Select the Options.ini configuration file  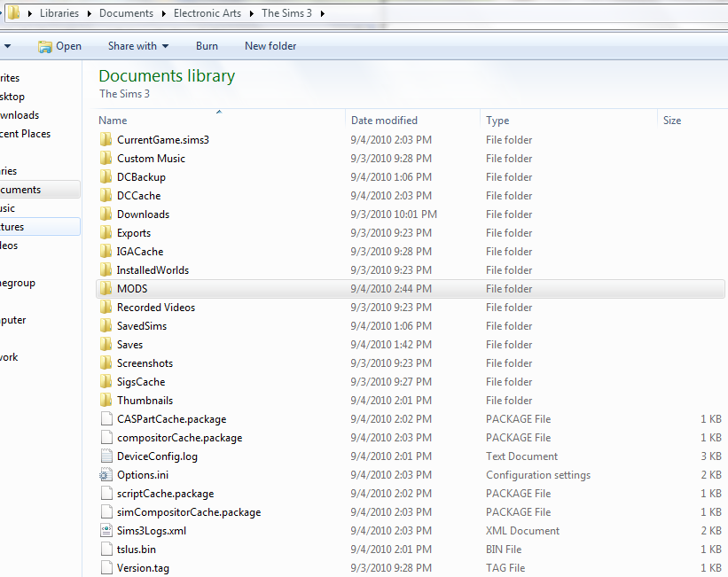(x=141, y=474)
